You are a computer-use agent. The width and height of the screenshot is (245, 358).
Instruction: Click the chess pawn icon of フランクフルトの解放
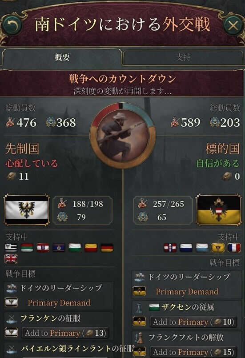pyautogui.click(x=139, y=338)
